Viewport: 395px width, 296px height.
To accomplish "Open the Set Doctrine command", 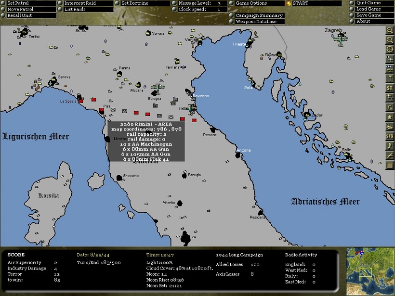I will (x=143, y=3).
